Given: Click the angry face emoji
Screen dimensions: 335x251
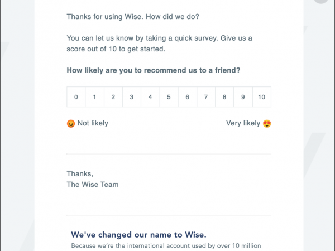Looking at the screenshot, I should click(x=70, y=123).
